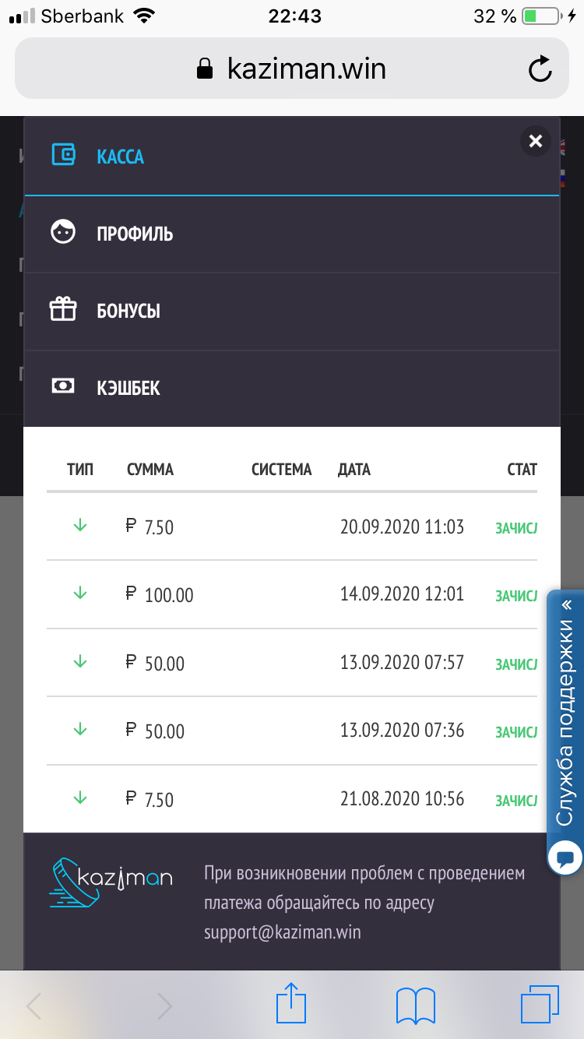Click the Сумма column header
The image size is (584, 1039).
(150, 470)
